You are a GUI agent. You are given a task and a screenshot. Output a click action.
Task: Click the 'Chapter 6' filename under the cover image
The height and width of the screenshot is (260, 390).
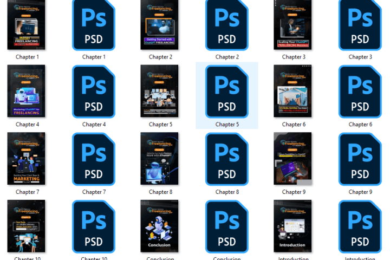coord(294,125)
